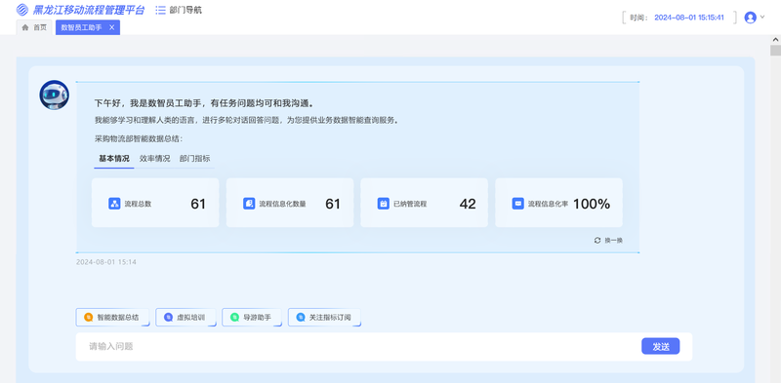Viewport: 781px width, 383px height.
Task: Click the 请输入问题 input field
Action: pyautogui.click(x=357, y=347)
